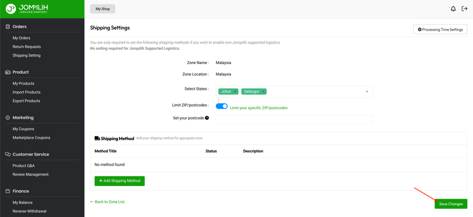Screen dimensions: 473x217
Task: Click the Save Changes button
Action: point(451,204)
